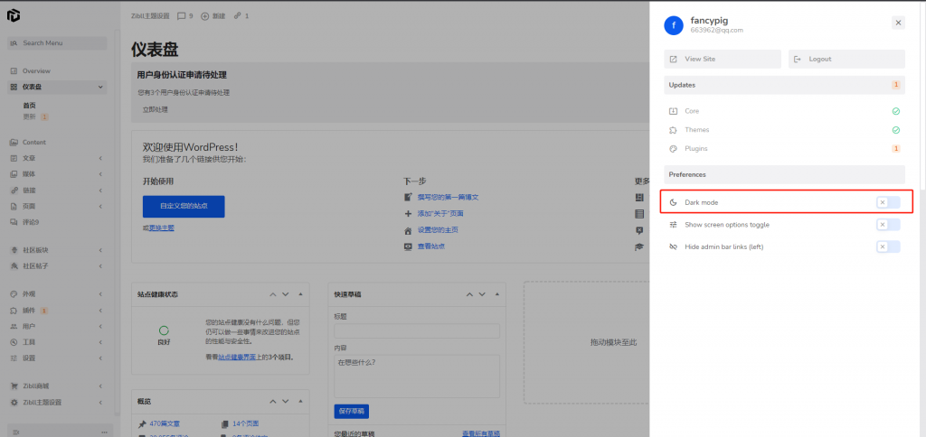Screen dimensions: 926x437
Task: Click the 添加"关于"页面 link
Action: (x=440, y=213)
